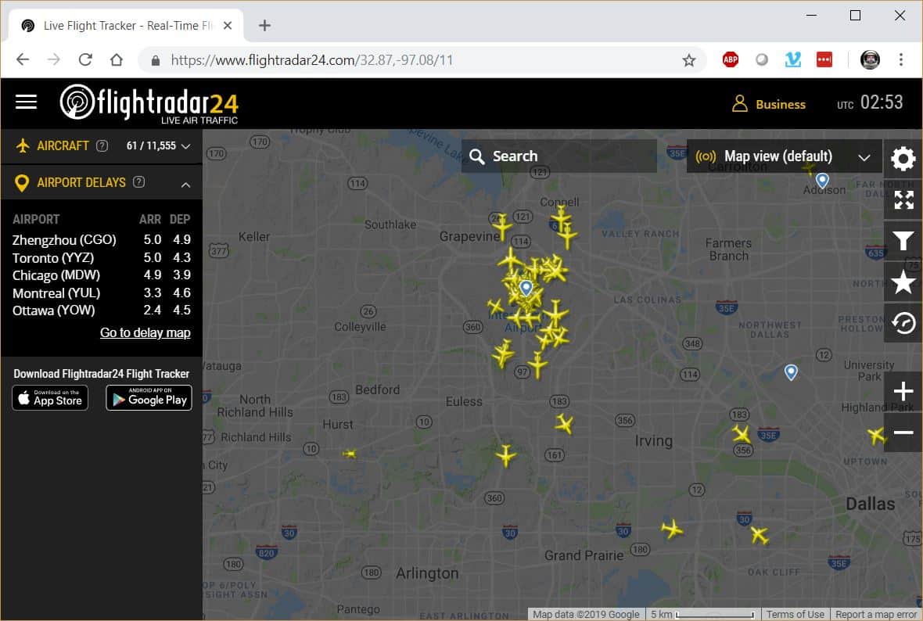Click the Arlington city label
Screen dimensions: 923x621
pos(427,573)
